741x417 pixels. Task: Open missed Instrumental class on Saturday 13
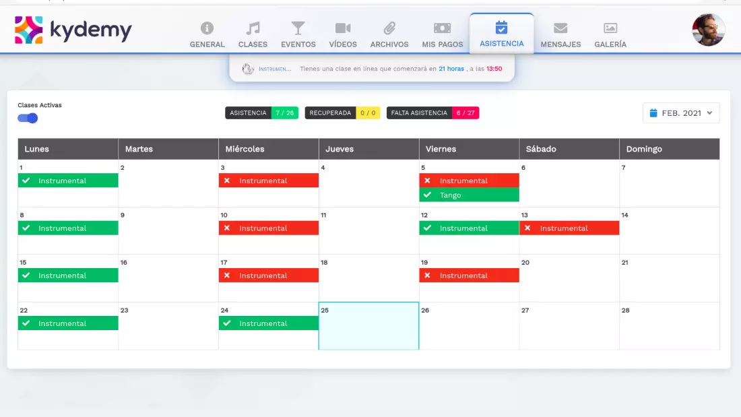[x=569, y=228]
